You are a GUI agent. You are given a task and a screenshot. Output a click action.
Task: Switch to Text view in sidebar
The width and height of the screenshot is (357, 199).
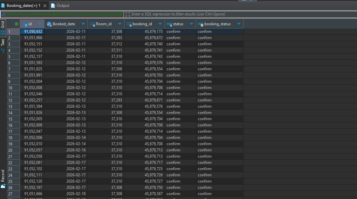tap(3, 46)
